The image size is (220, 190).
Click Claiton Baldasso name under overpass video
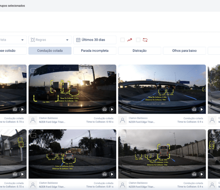click(138, 118)
